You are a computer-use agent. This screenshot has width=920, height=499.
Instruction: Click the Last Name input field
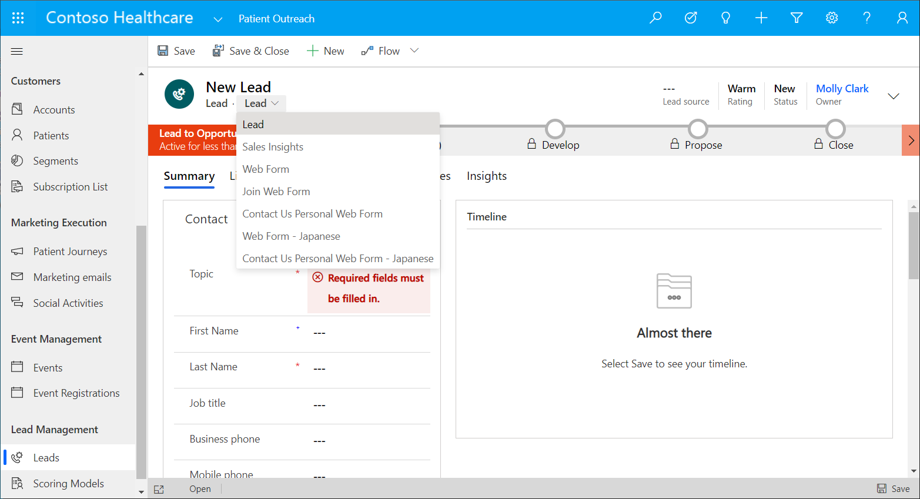pos(369,369)
